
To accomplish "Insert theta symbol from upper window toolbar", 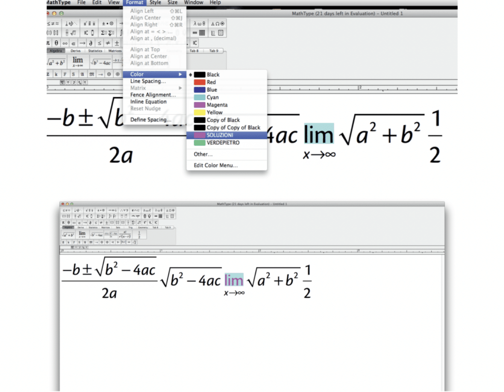I will [57, 43].
